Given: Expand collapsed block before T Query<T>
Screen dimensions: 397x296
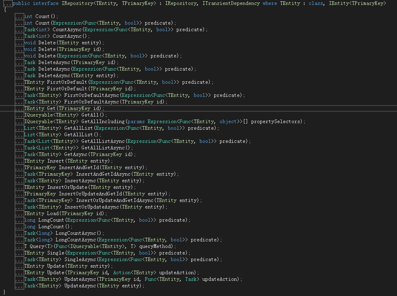Looking at the screenshot, I should pos(19,247).
